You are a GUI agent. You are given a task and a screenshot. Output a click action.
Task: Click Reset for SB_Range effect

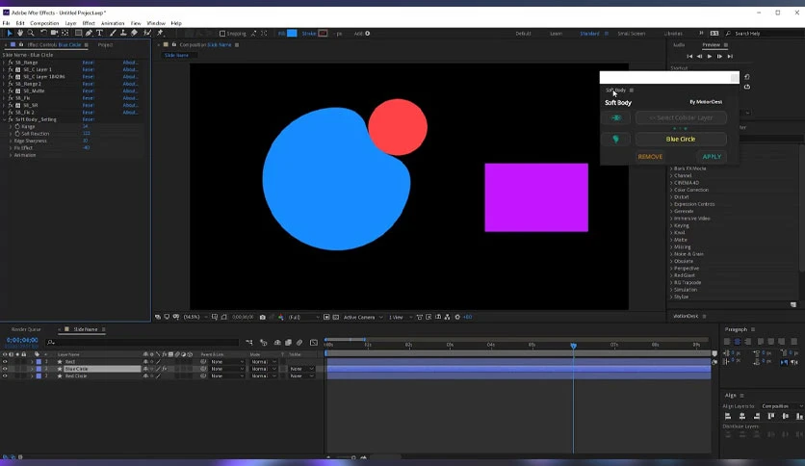pyautogui.click(x=89, y=62)
